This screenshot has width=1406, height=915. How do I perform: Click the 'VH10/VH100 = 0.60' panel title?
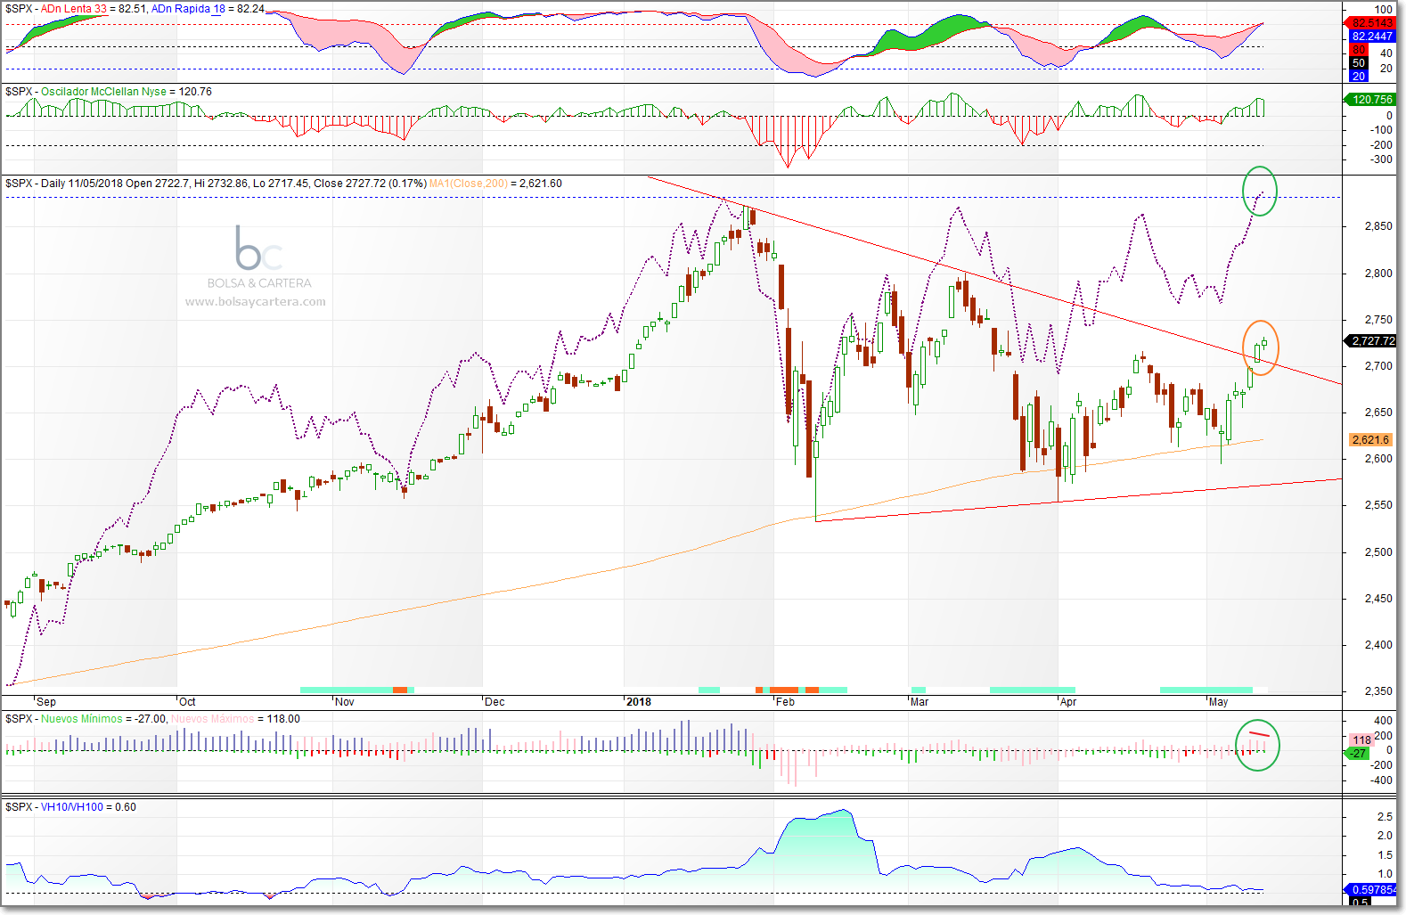pos(88,807)
